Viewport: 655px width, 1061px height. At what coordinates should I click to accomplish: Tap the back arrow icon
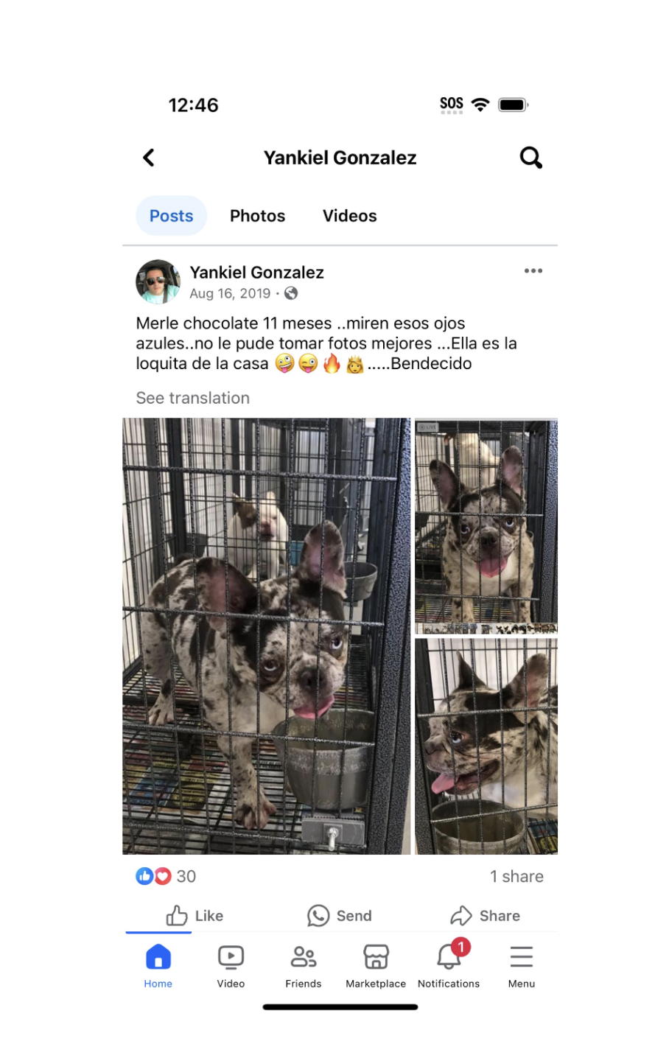click(x=149, y=158)
